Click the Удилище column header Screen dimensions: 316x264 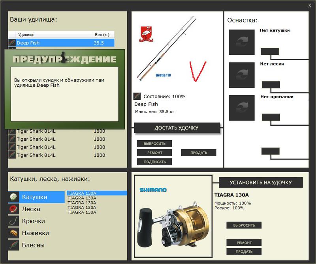click(54, 35)
